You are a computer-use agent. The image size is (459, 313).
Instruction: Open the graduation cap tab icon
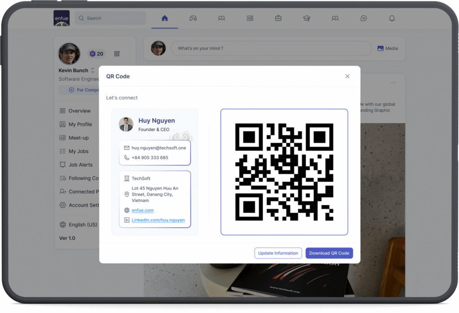(307, 18)
